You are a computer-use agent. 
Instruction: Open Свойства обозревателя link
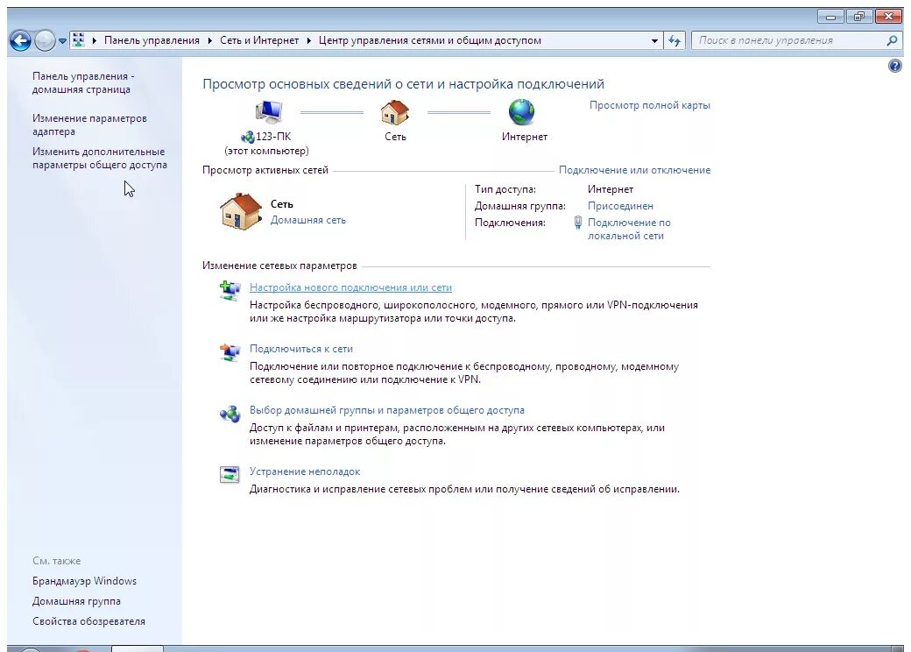[x=88, y=622]
